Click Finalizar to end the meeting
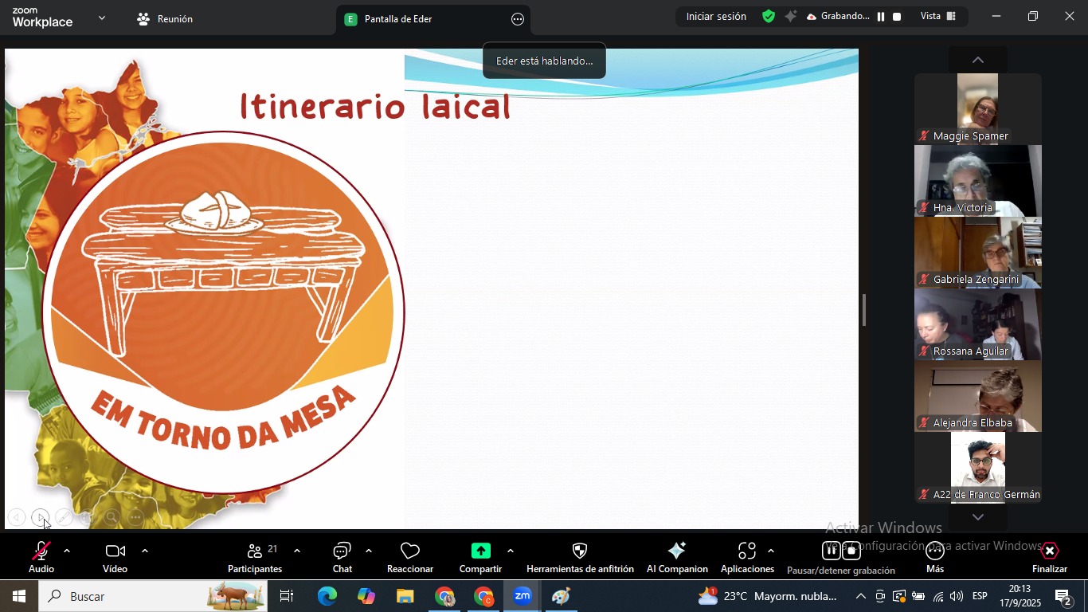 1050,557
